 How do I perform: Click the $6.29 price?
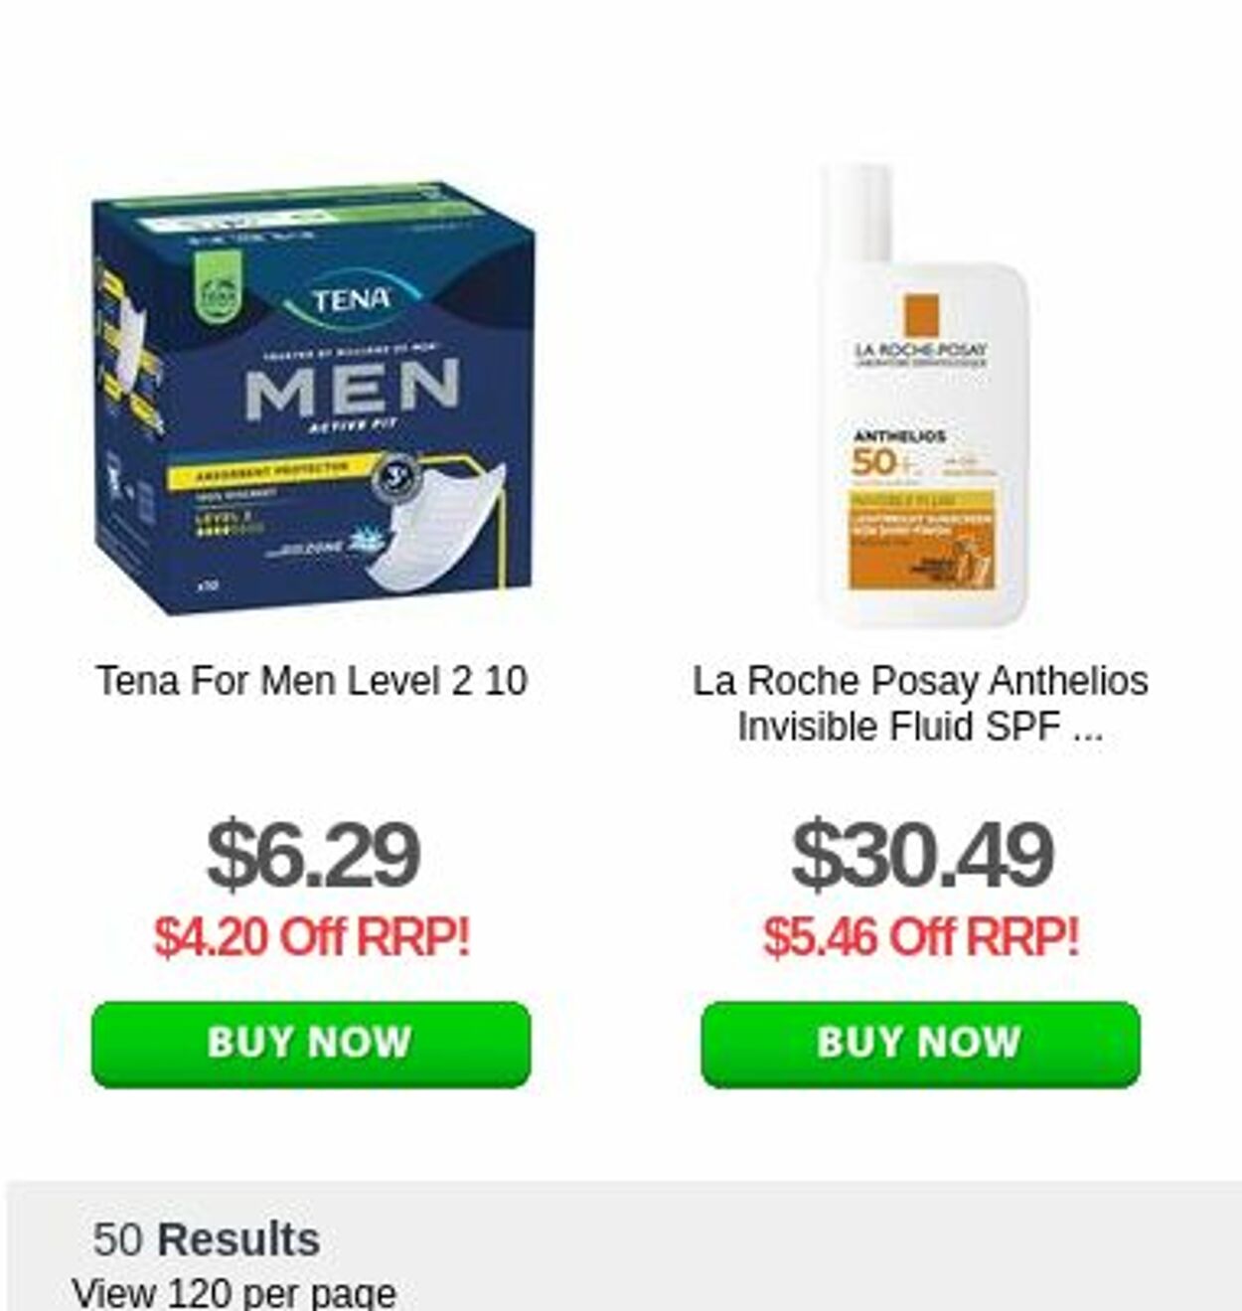click(312, 855)
